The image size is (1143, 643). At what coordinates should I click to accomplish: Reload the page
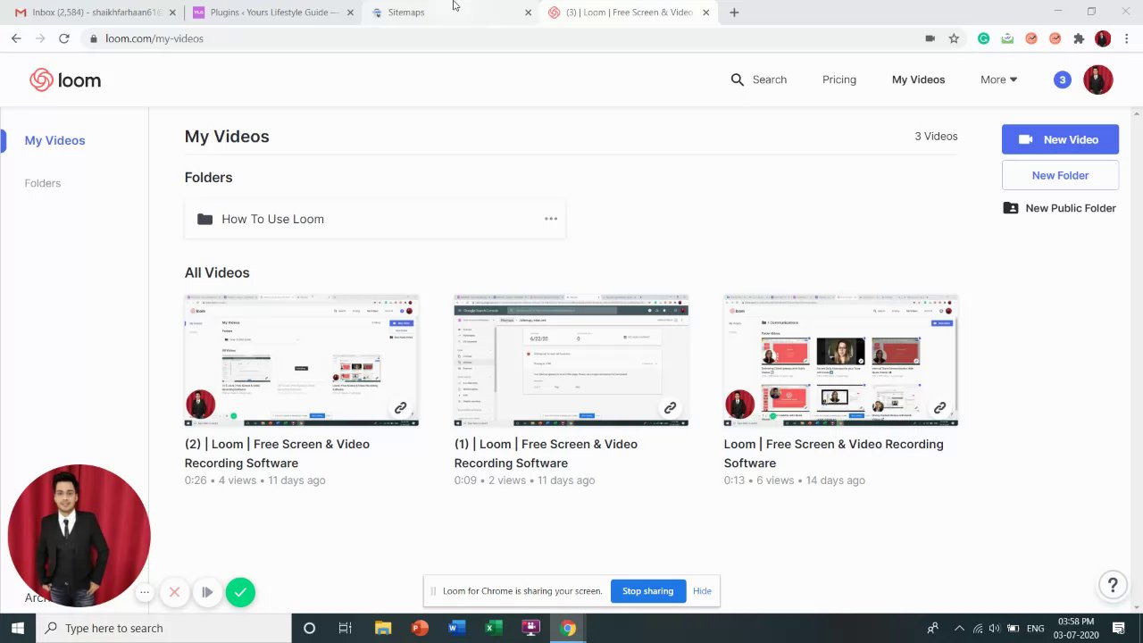point(64,38)
